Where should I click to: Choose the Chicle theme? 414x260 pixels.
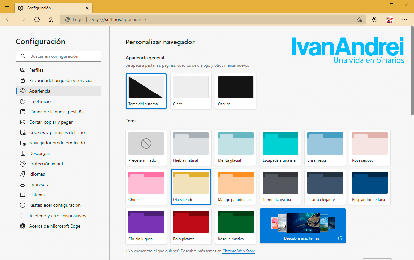tap(146, 187)
